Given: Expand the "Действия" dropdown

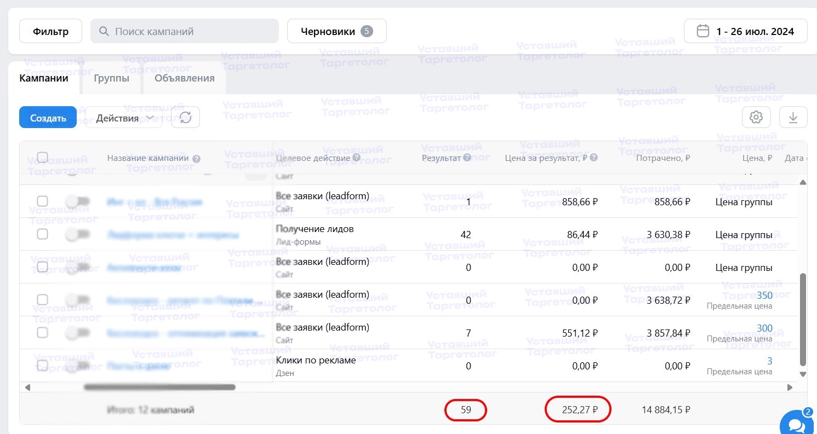Looking at the screenshot, I should [x=124, y=118].
